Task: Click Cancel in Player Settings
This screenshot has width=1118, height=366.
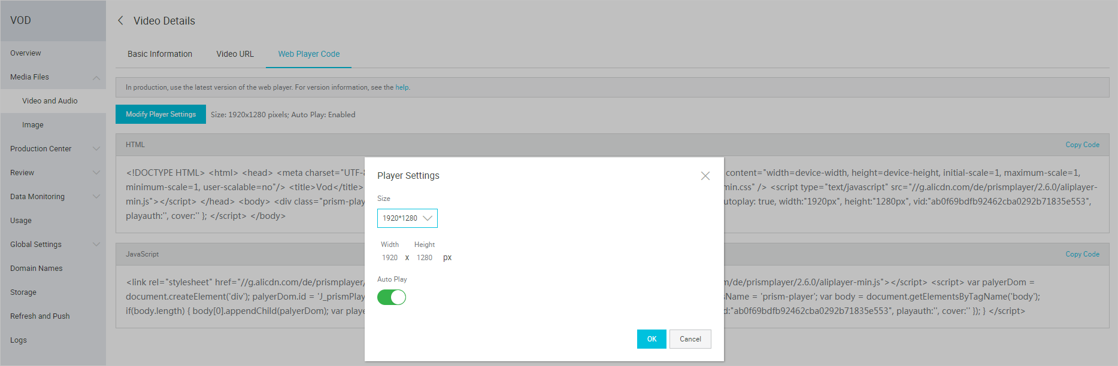Action: coord(690,339)
